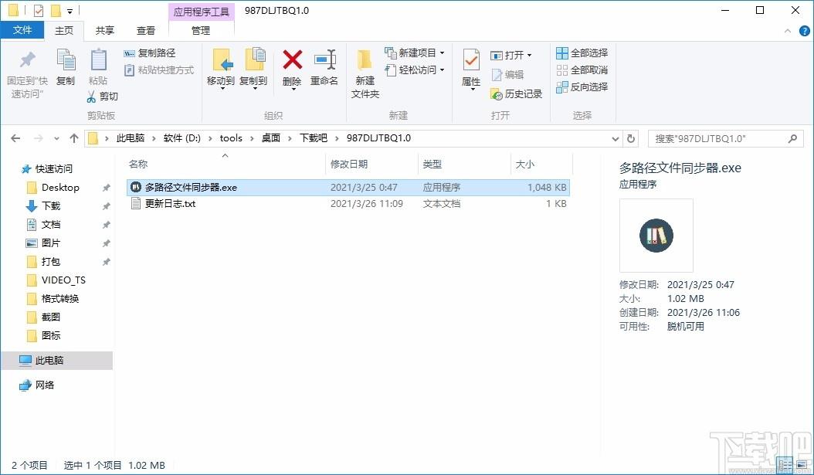
Task: Click 下载吧 in the address path
Action: click(314, 138)
